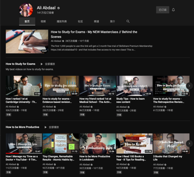
Task: Open 3 Books that Changed my Life thumbnail
Action: tap(171, 143)
